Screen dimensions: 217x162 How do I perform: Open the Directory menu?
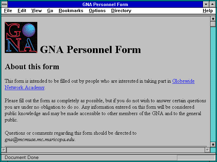point(121,11)
